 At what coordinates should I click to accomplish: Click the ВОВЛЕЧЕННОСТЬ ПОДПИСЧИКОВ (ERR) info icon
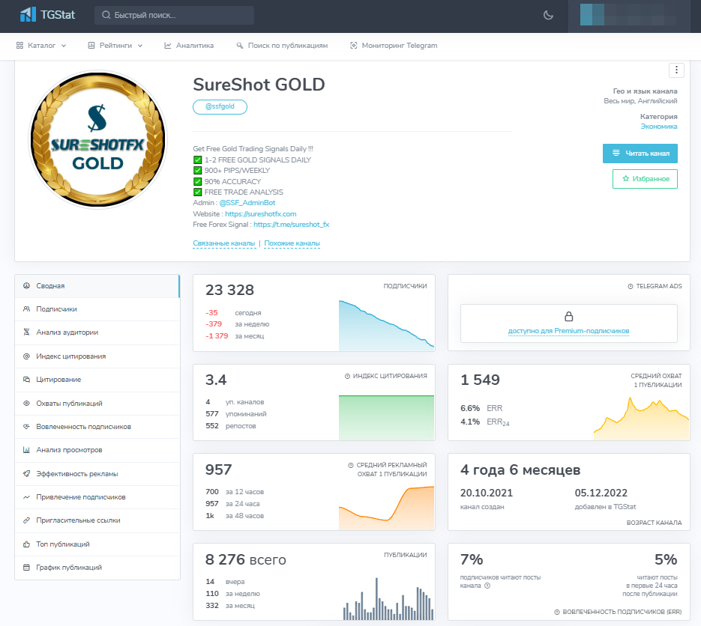(x=557, y=613)
